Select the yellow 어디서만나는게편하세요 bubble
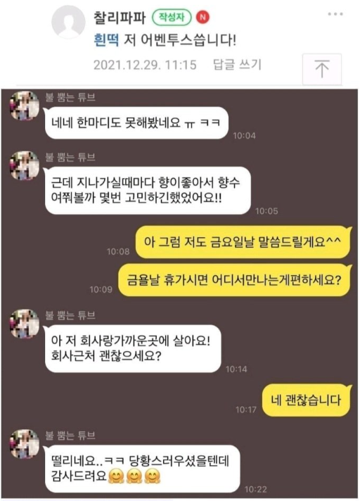 tap(235, 280)
